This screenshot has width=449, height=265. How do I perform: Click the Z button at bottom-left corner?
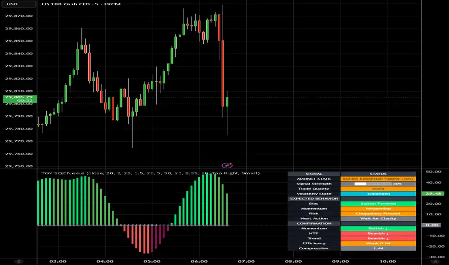click(x=19, y=261)
